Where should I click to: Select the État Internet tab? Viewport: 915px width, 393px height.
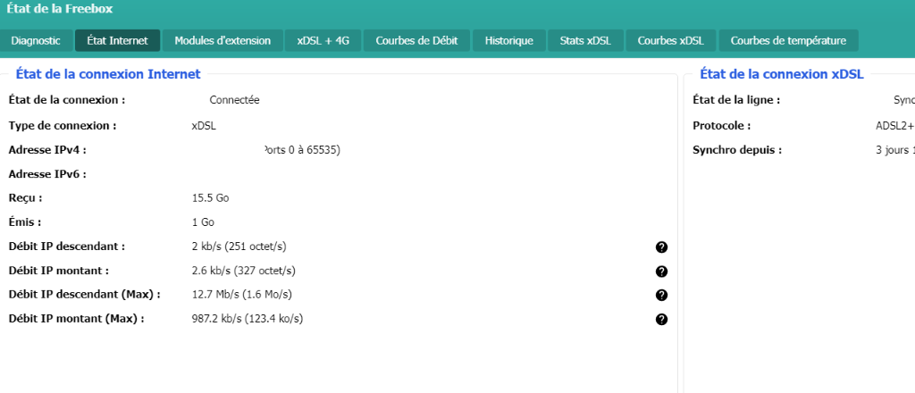(x=117, y=41)
